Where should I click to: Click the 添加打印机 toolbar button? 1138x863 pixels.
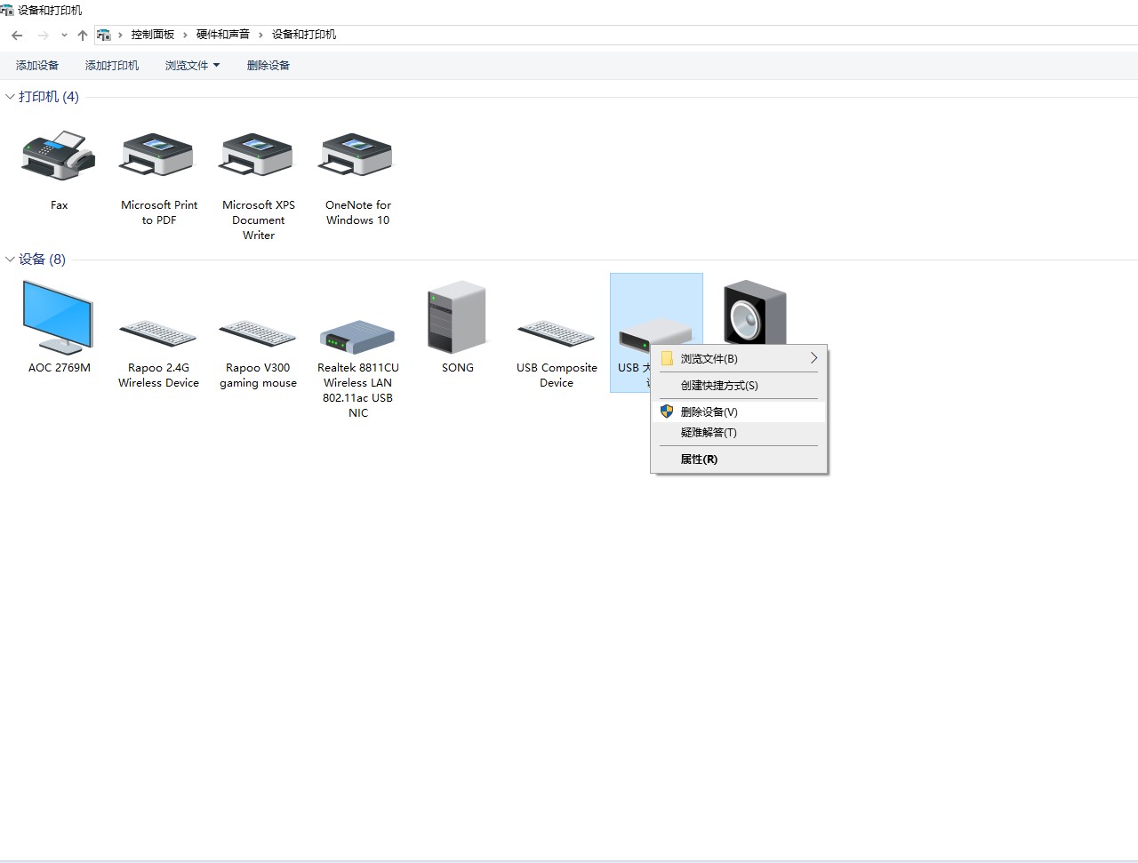[112, 66]
